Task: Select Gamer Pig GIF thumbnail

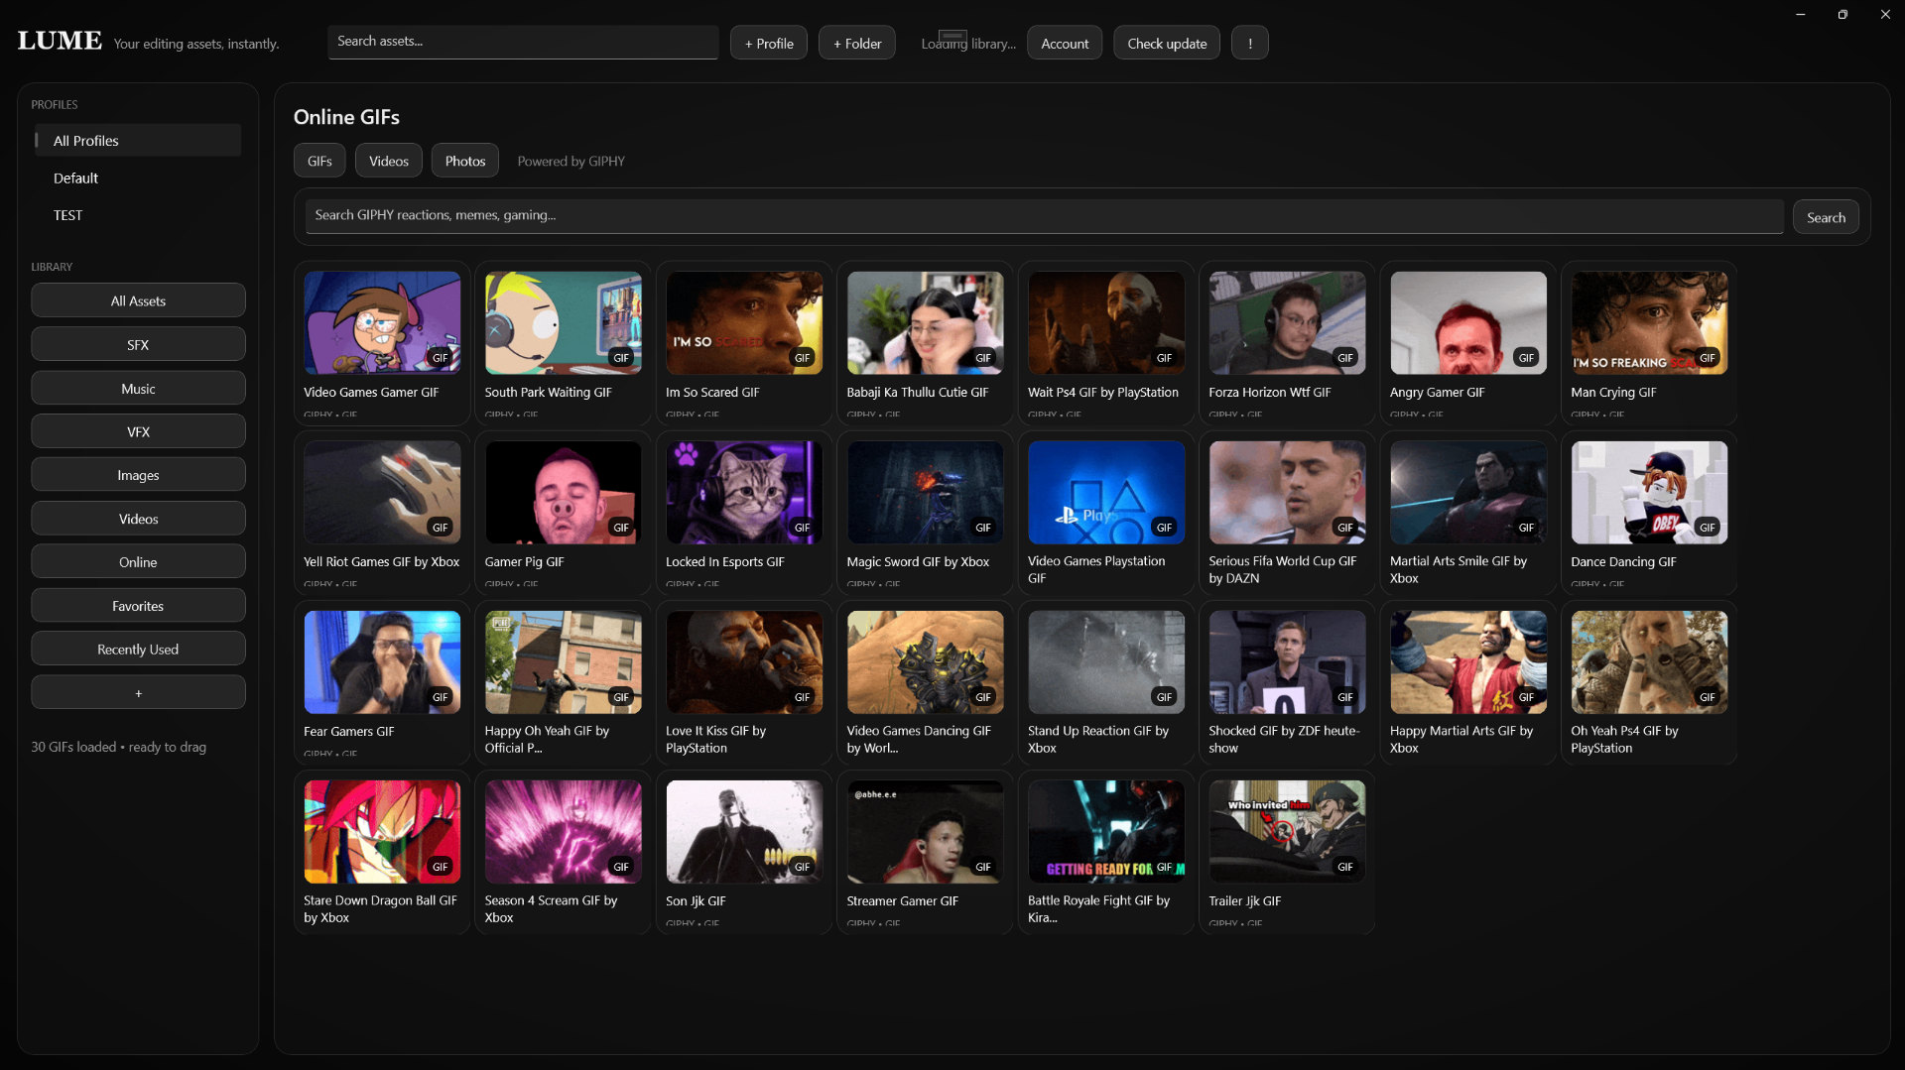Action: pyautogui.click(x=563, y=493)
